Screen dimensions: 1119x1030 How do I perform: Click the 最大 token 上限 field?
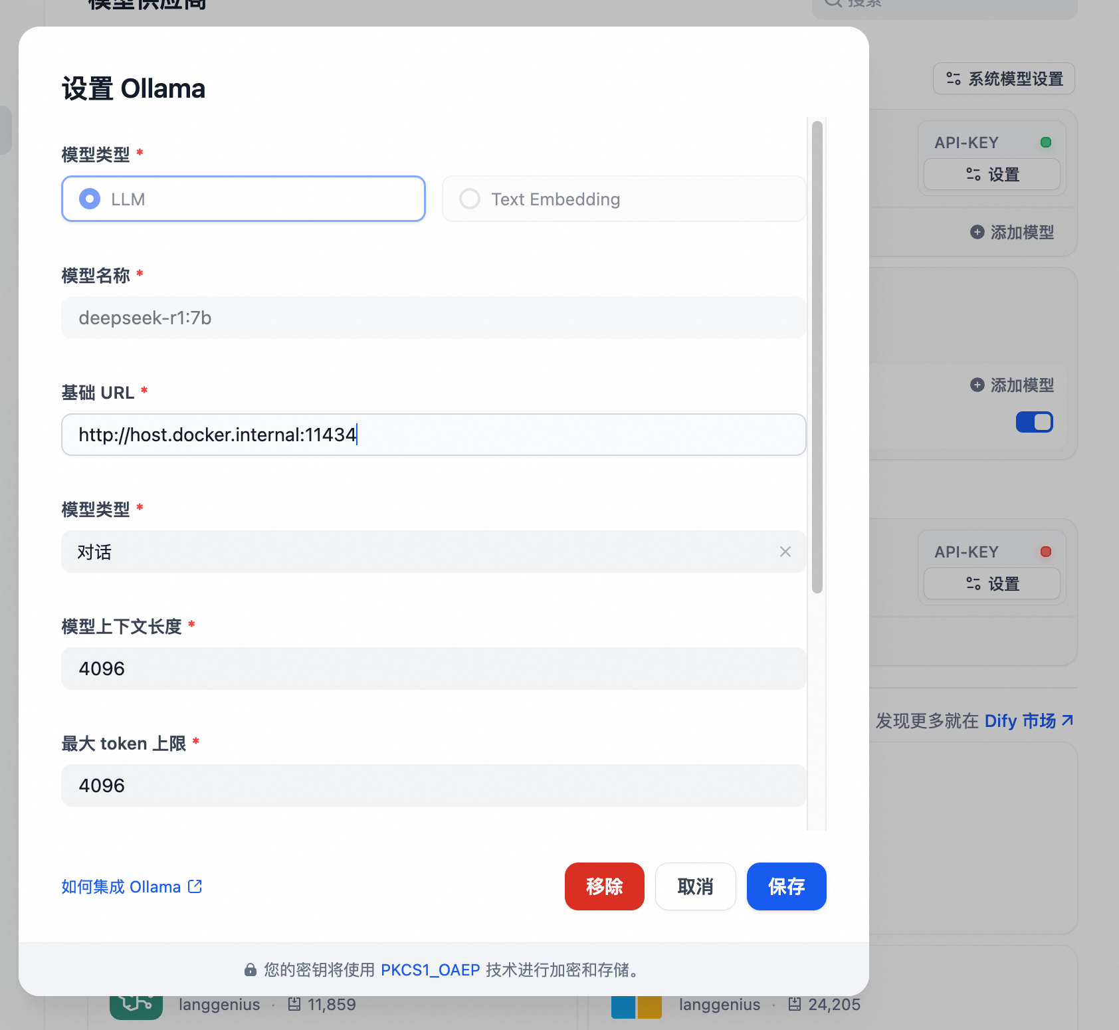click(433, 785)
